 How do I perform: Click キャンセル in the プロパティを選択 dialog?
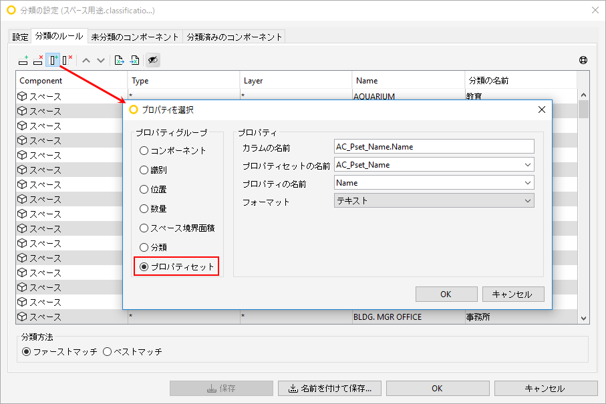(x=513, y=294)
